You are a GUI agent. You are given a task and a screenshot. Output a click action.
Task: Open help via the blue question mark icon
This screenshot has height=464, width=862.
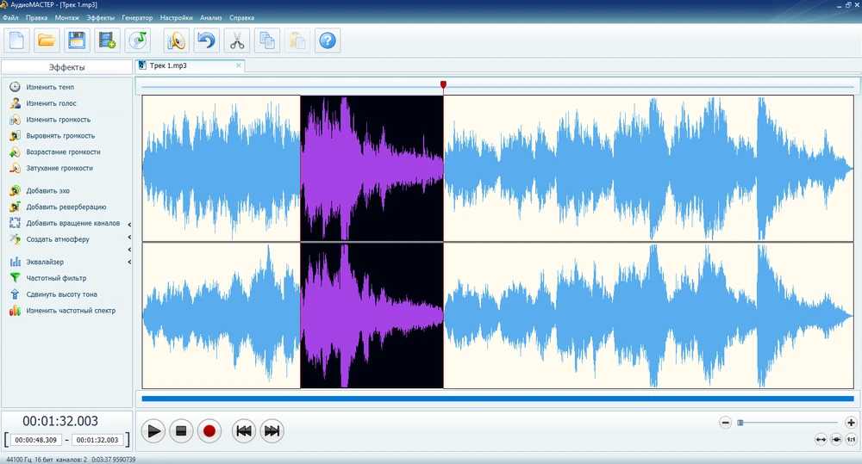click(328, 40)
